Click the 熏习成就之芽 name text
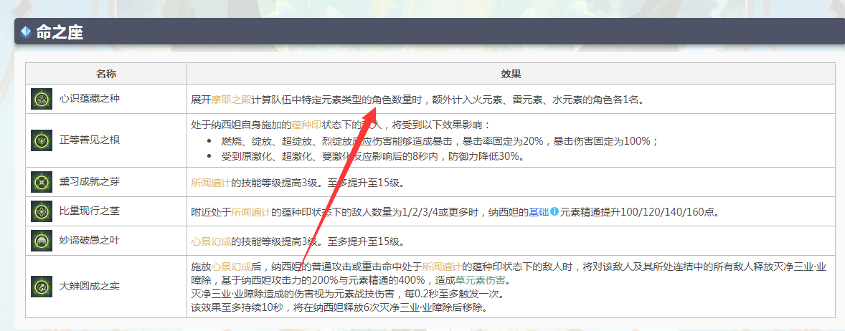 coord(90,183)
